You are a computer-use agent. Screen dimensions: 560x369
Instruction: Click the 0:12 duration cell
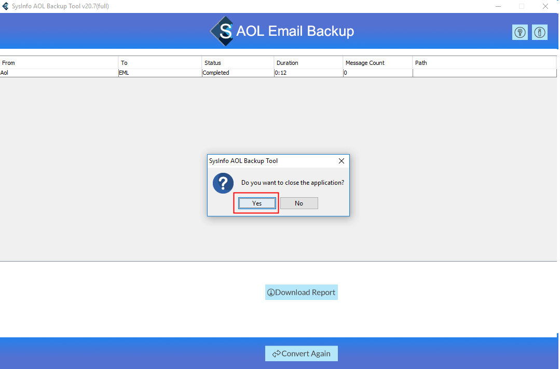point(309,73)
